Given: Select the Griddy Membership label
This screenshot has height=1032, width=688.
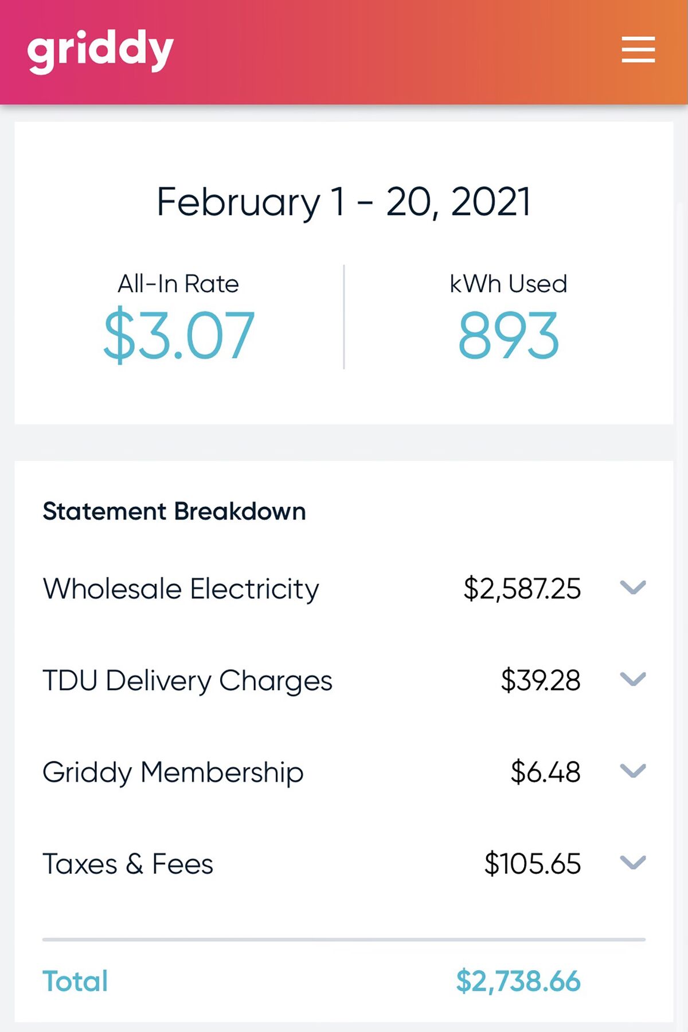Looking at the screenshot, I should click(173, 773).
